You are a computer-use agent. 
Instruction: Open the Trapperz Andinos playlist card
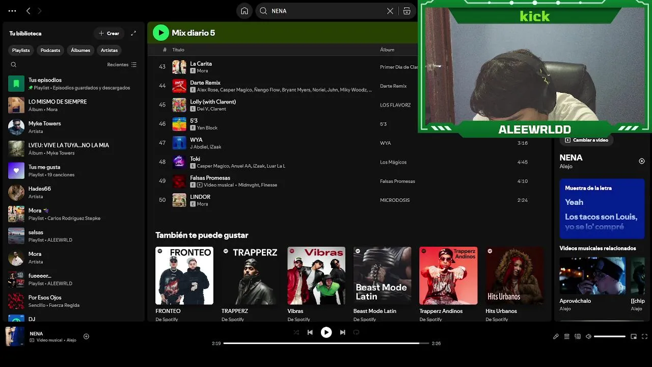pos(448,283)
